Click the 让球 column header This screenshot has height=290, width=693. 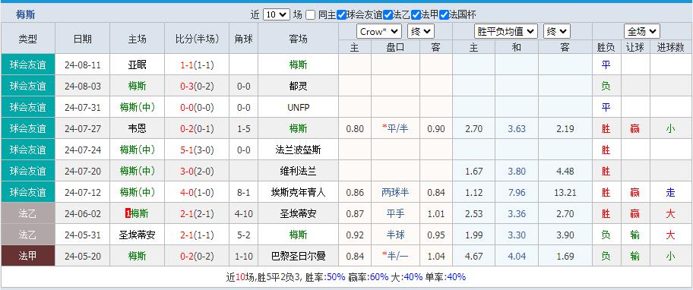coord(635,48)
